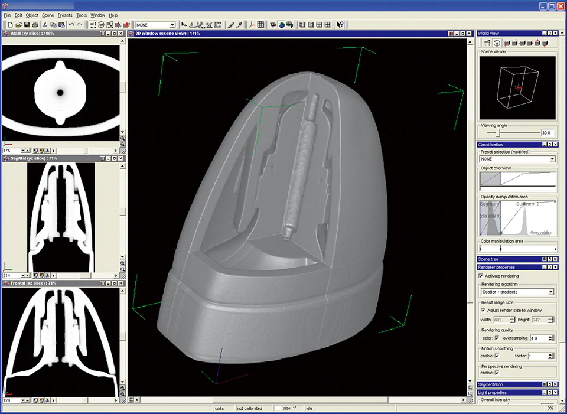Click the scissors Cut icon
The image size is (567, 414).
[x=45, y=25]
